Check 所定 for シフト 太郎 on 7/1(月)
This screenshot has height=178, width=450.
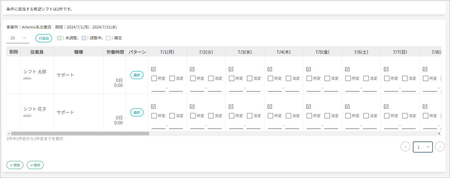click(154, 78)
